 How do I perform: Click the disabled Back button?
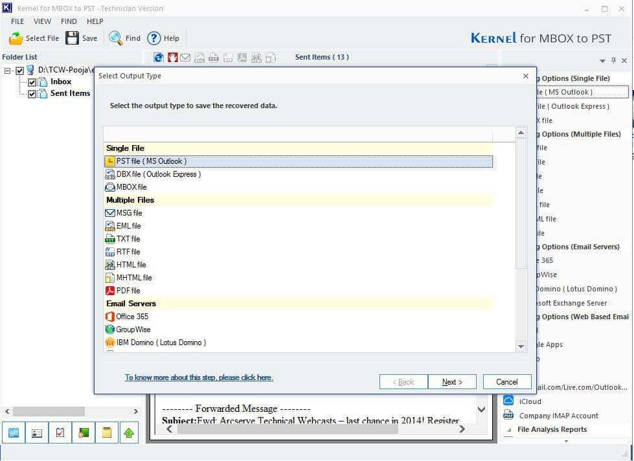[403, 382]
